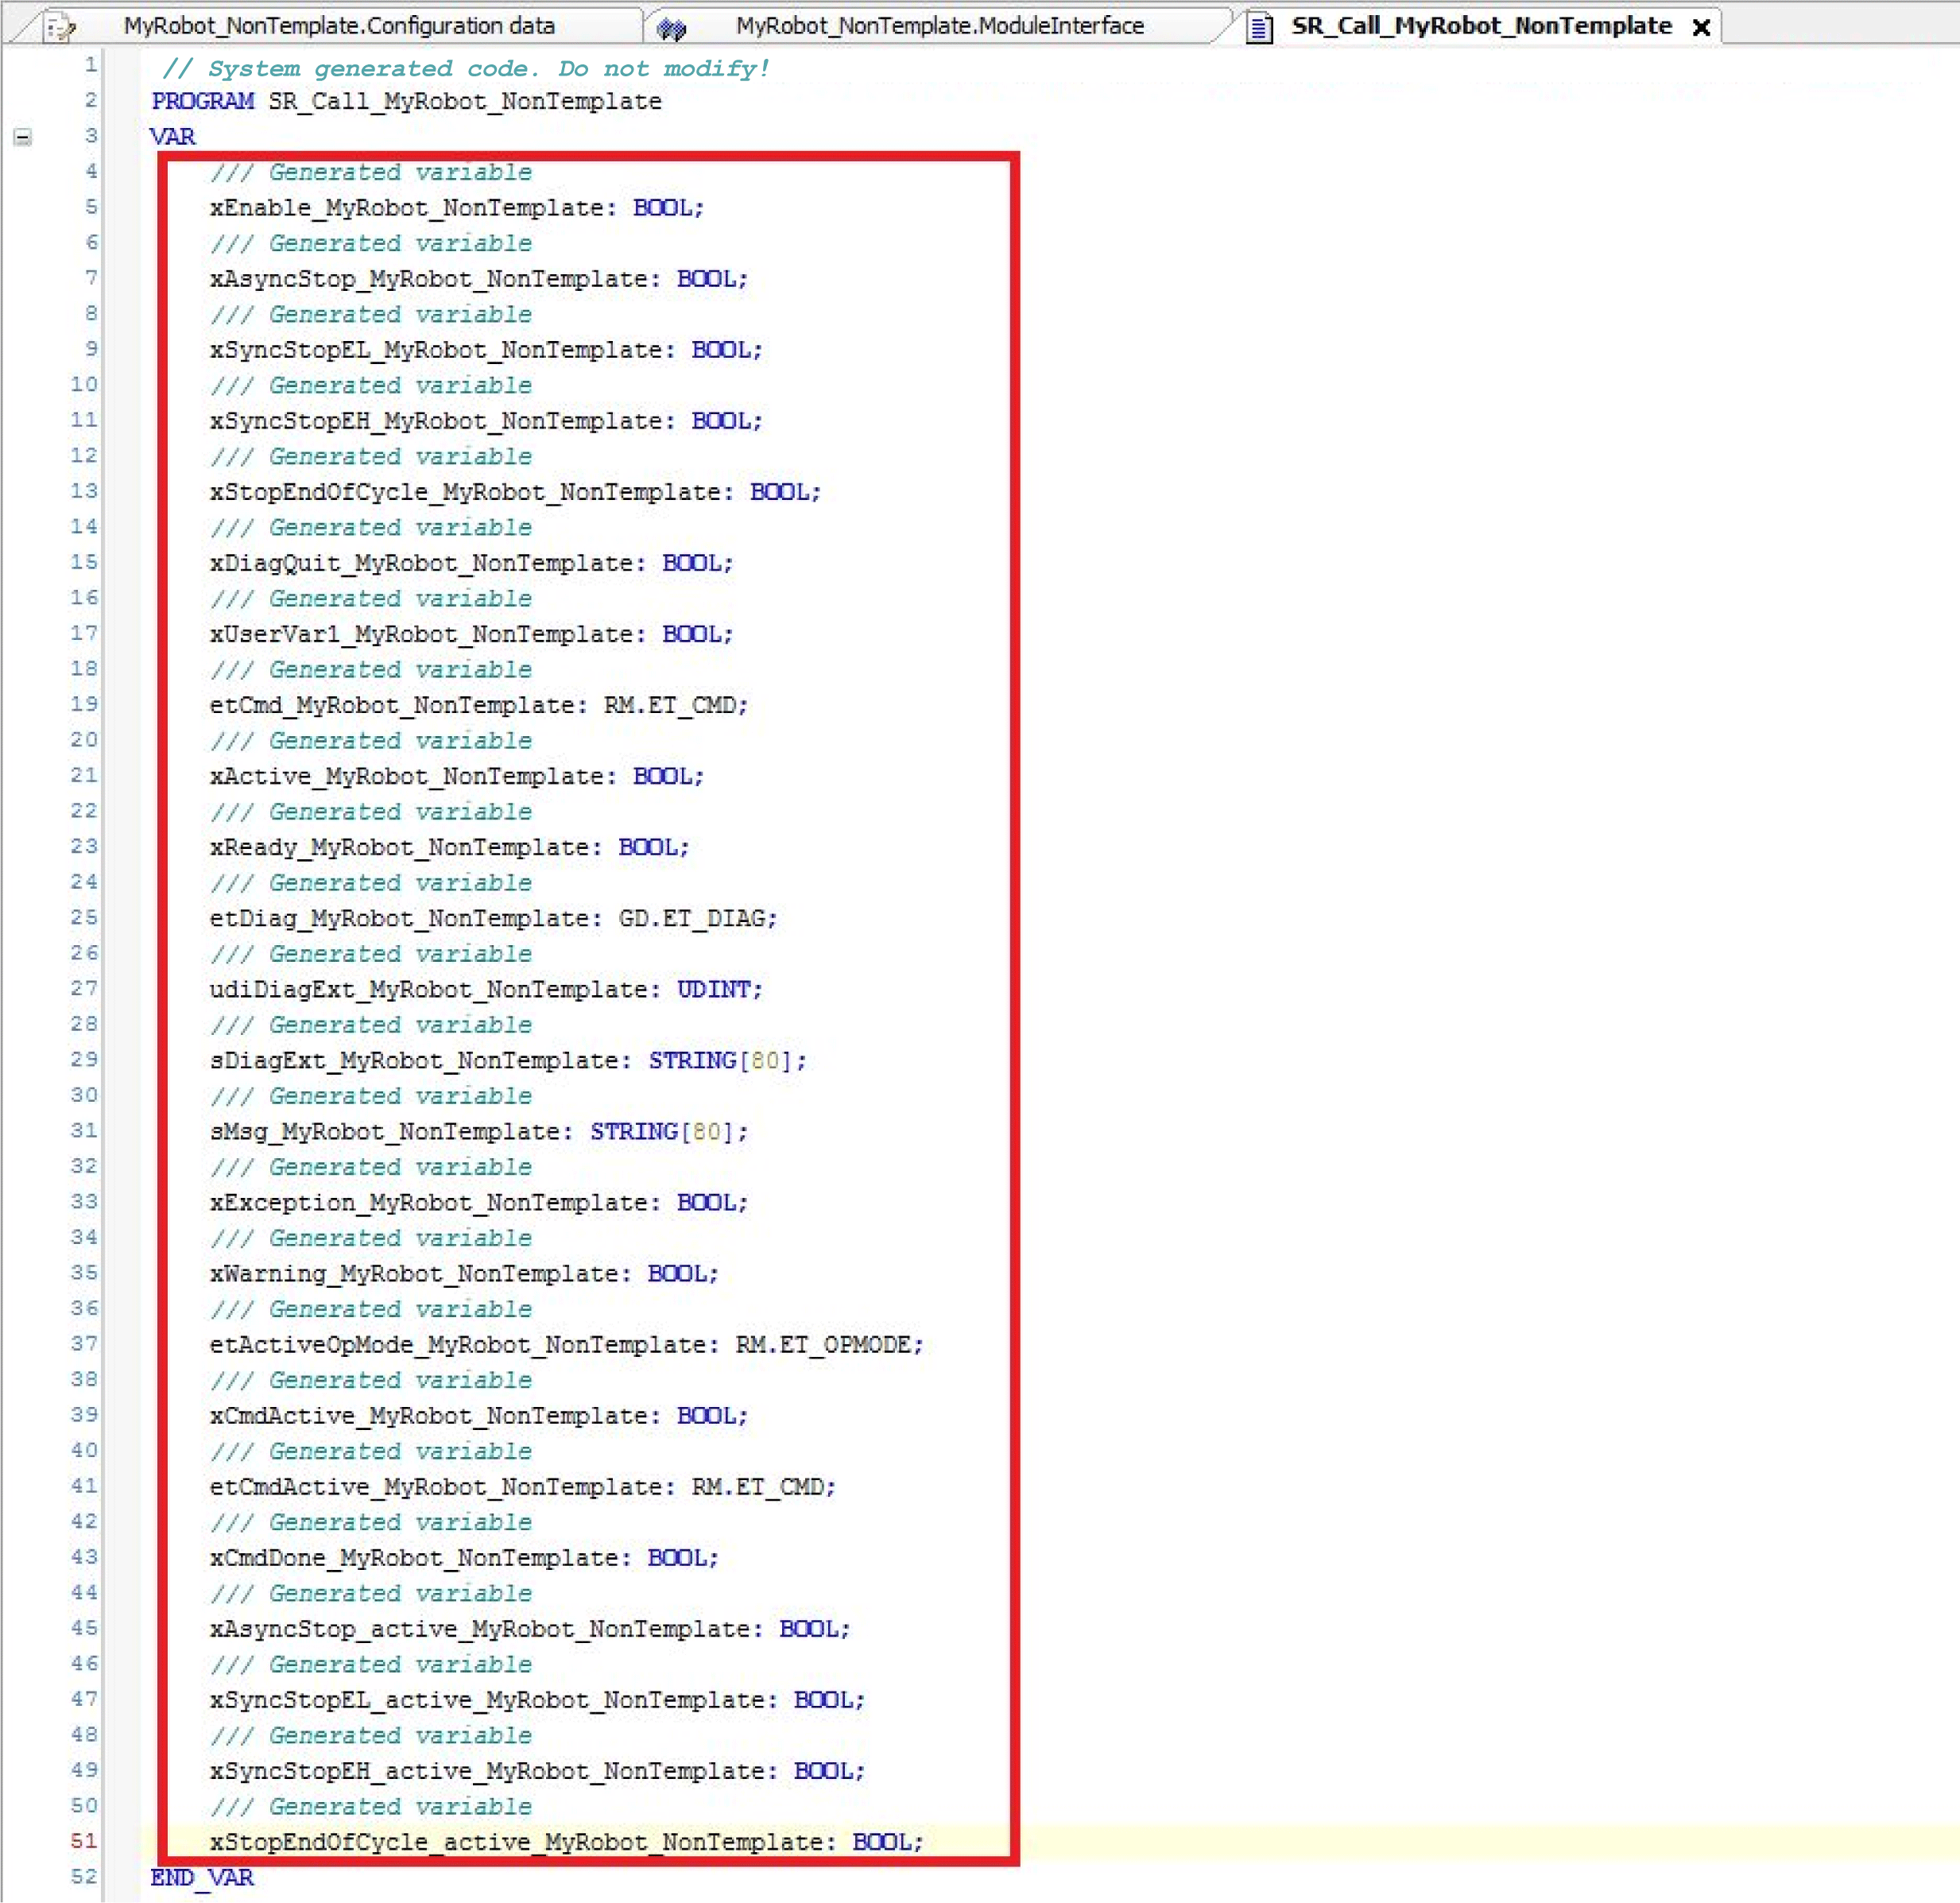Click the Configuration data tab icon
The width and height of the screenshot is (1960, 1903).
point(60,27)
